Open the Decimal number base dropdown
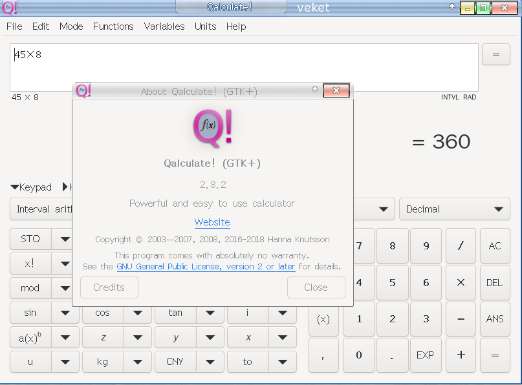The width and height of the screenshot is (522, 385). [x=455, y=209]
